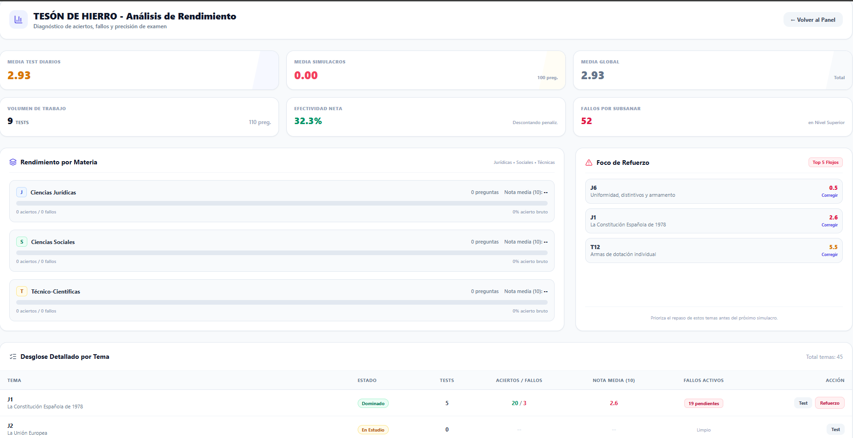Click the layers icon beside Rendimiento por Materia
The height and width of the screenshot is (438, 853).
click(13, 162)
